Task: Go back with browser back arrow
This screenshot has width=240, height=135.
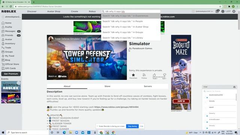Action: tap(3, 6)
